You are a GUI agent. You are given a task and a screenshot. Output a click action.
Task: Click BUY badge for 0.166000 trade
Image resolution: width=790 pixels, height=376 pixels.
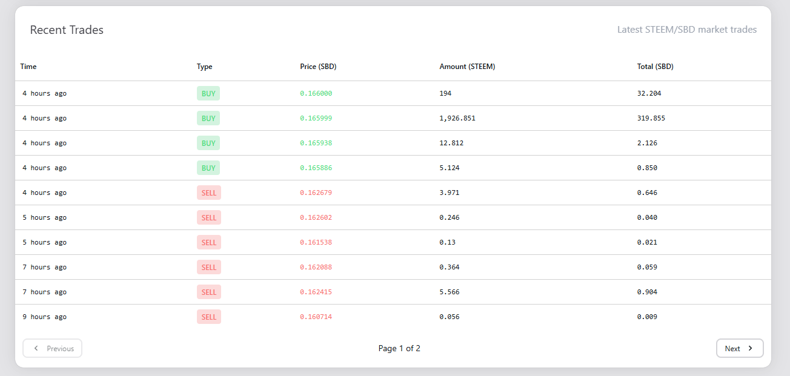(208, 93)
